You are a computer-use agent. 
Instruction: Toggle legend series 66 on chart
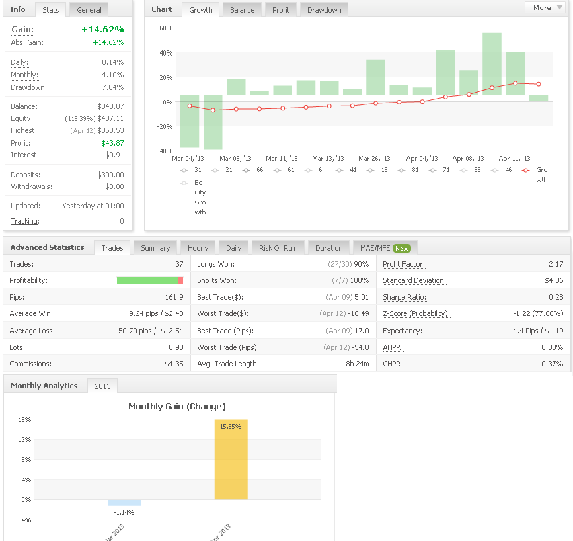tap(253, 170)
